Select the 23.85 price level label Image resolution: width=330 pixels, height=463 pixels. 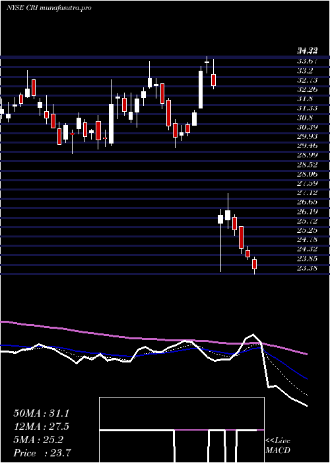[x=307, y=259]
